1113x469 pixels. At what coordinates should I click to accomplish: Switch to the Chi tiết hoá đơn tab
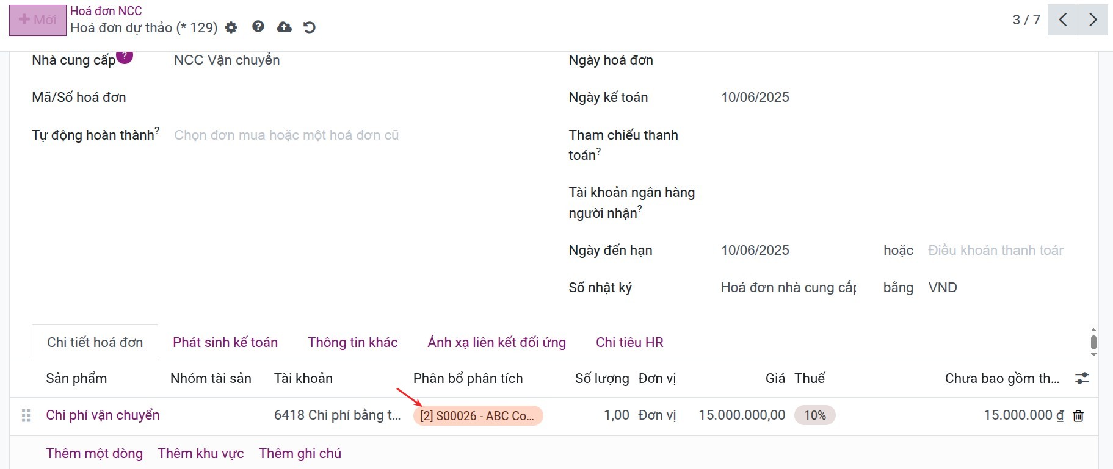95,343
